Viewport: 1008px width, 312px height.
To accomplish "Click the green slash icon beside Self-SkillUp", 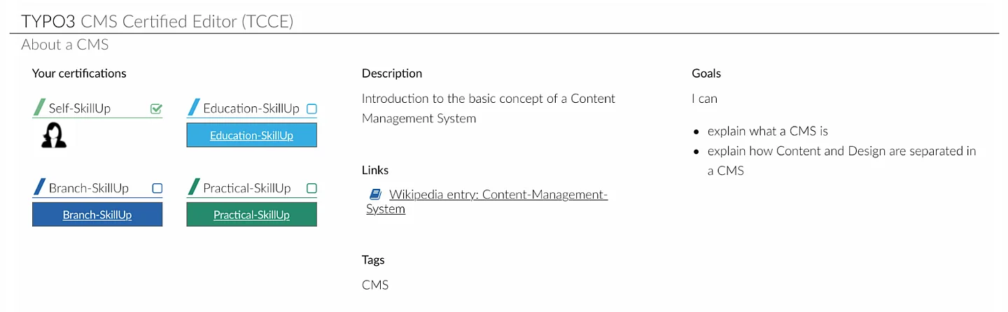I will tap(39, 108).
